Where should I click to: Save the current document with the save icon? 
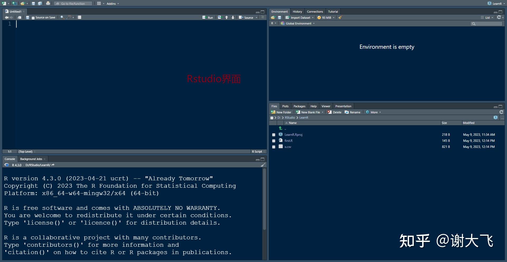tap(33, 3)
